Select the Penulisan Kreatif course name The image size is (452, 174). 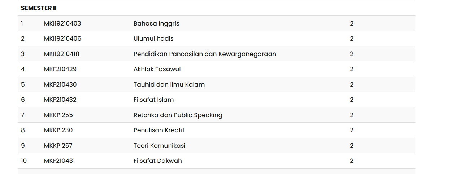(159, 130)
